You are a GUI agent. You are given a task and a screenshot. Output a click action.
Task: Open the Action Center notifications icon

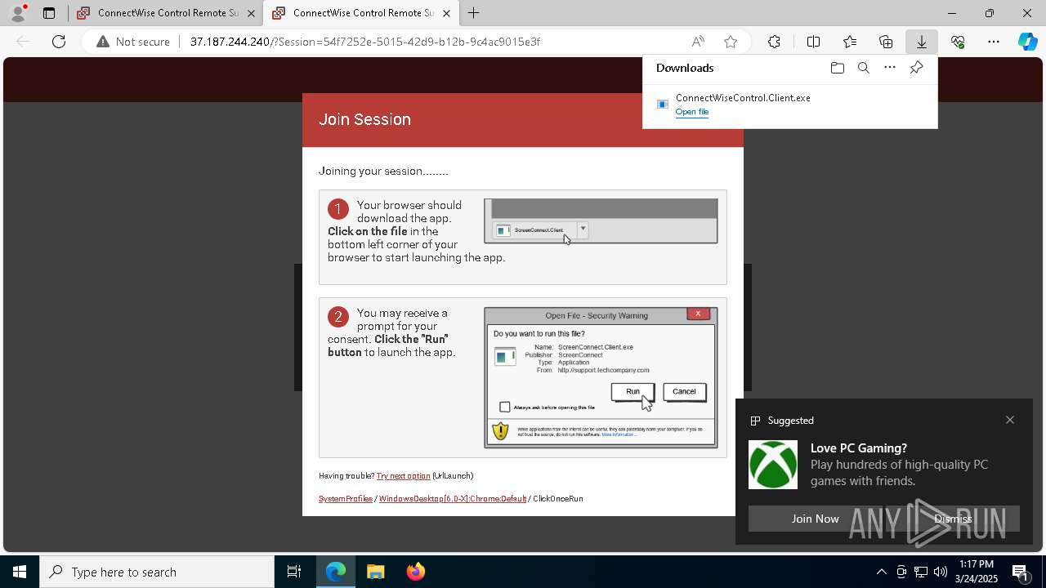click(1021, 572)
